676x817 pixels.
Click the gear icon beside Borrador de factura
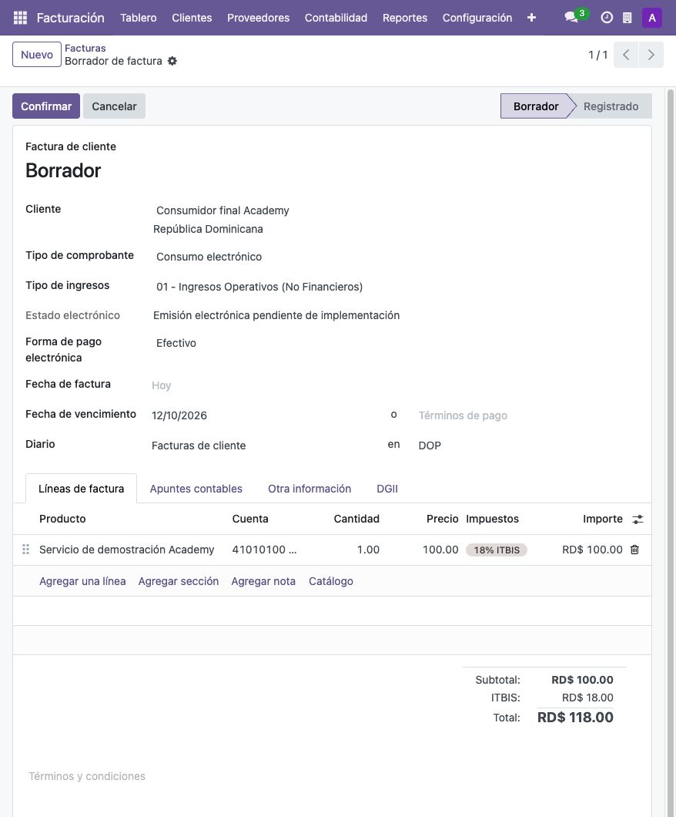[x=172, y=61]
